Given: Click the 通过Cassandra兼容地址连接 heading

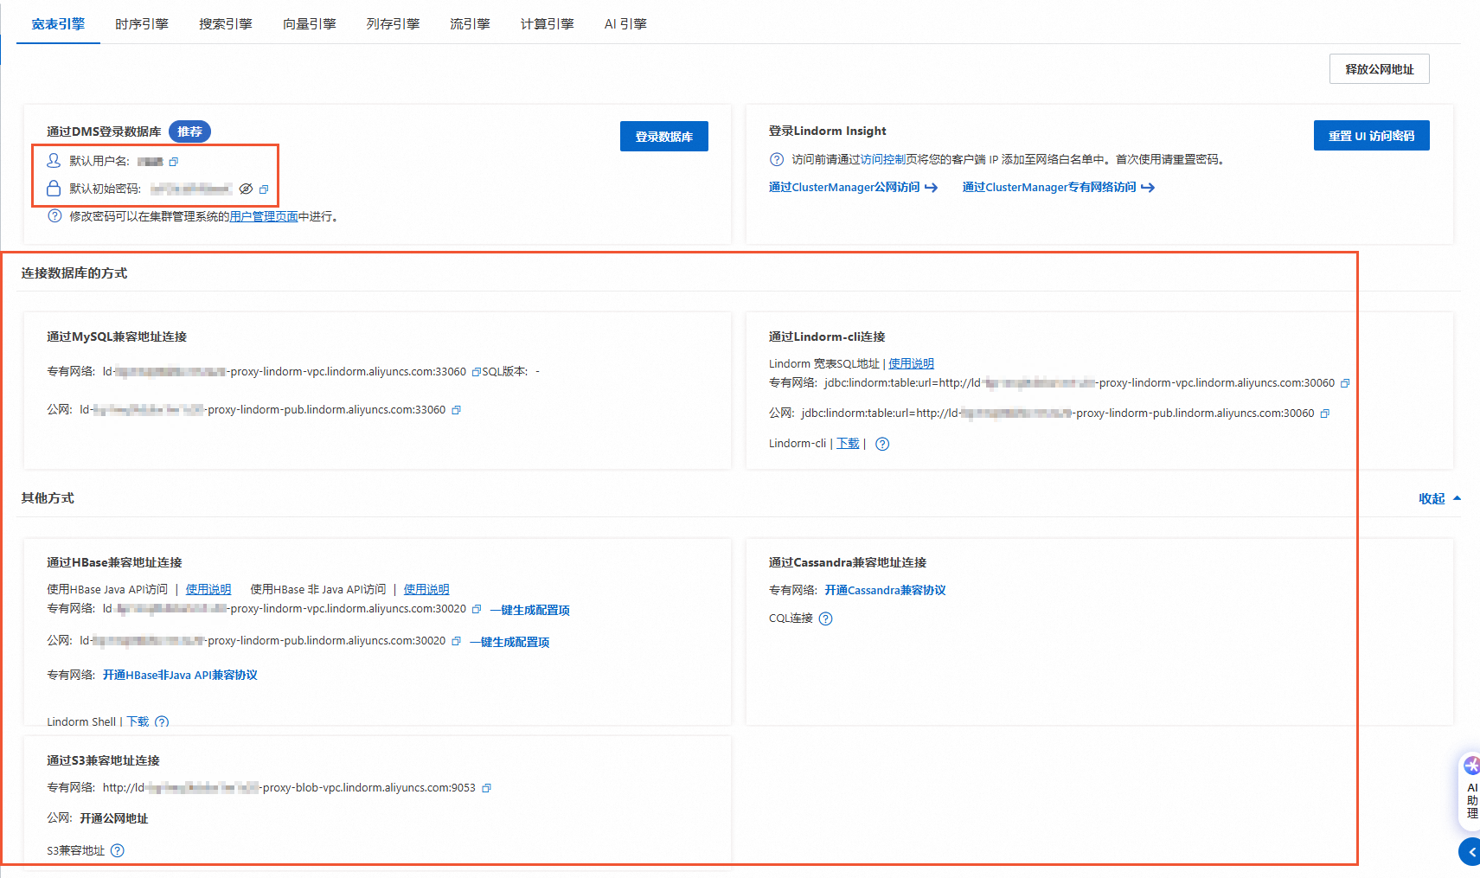Looking at the screenshot, I should (x=848, y=563).
